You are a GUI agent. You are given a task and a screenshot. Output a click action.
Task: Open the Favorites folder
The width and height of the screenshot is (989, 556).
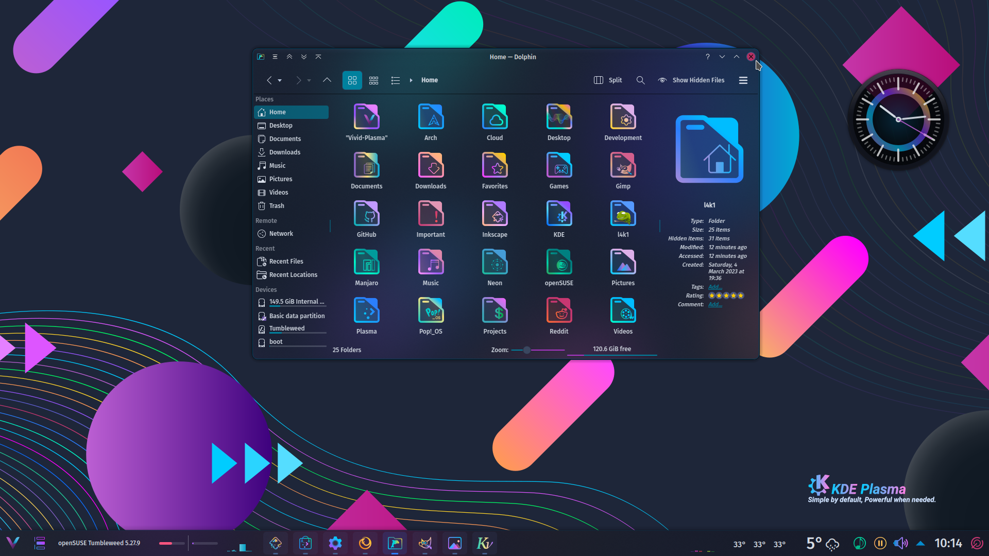(494, 170)
